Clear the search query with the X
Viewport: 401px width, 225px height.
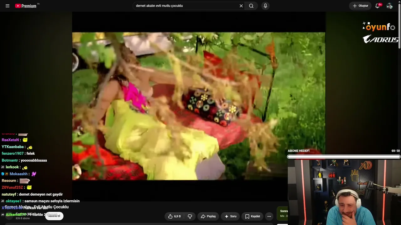(x=241, y=6)
